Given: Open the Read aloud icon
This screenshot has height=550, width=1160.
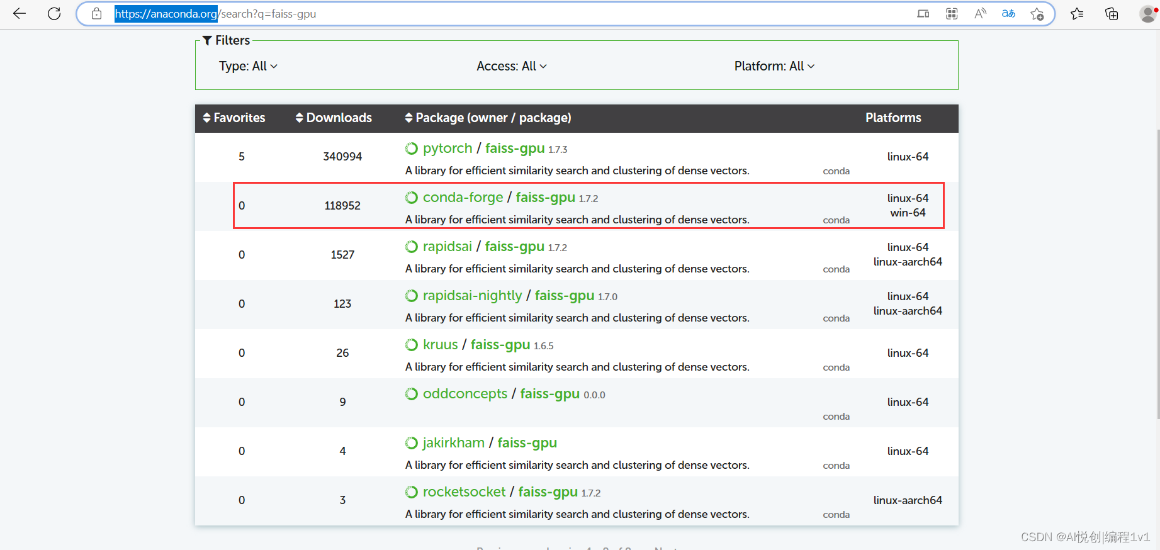Looking at the screenshot, I should click(980, 13).
